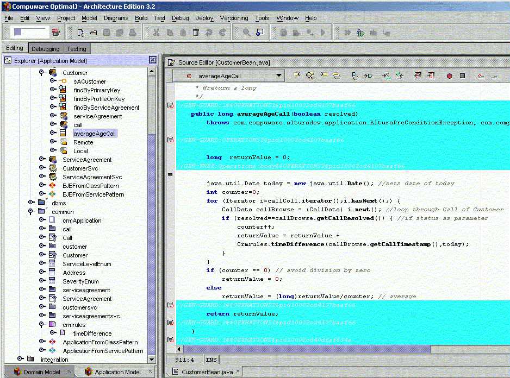The height and width of the screenshot is (378, 510).
Task: Expand the ServiceAgreement bean node
Action: tap(42, 159)
